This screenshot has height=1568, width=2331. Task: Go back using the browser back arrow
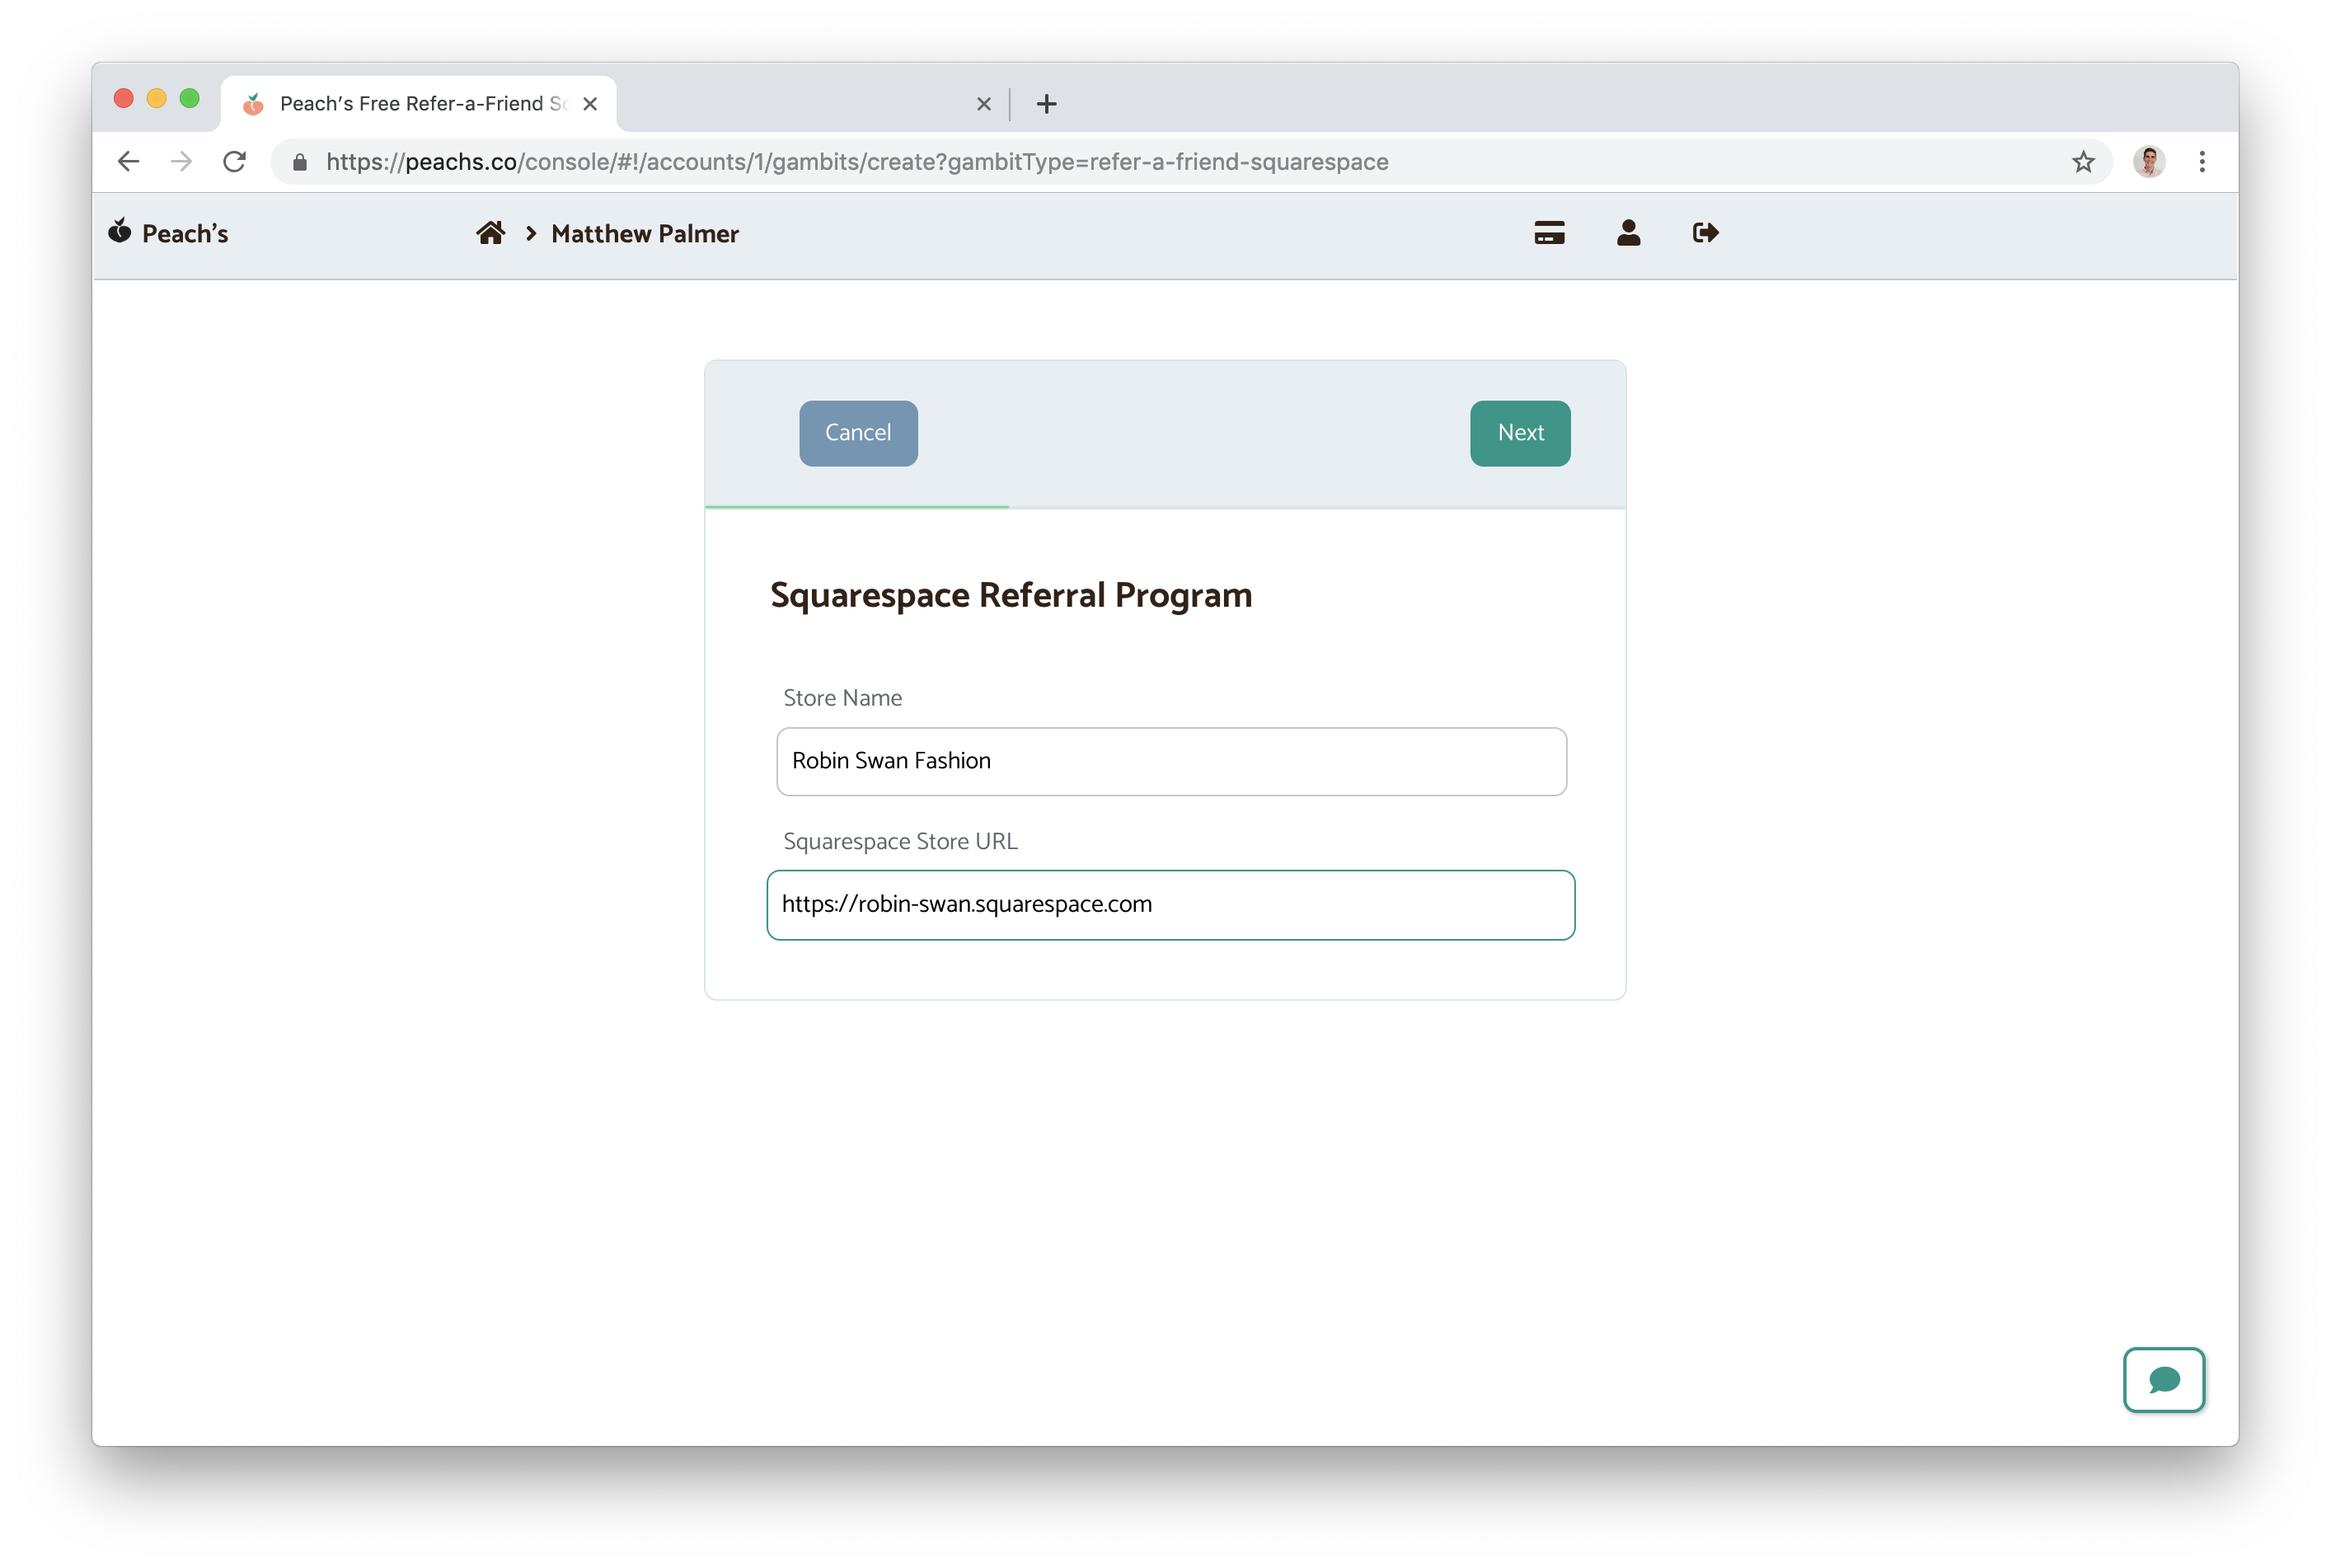tap(128, 162)
